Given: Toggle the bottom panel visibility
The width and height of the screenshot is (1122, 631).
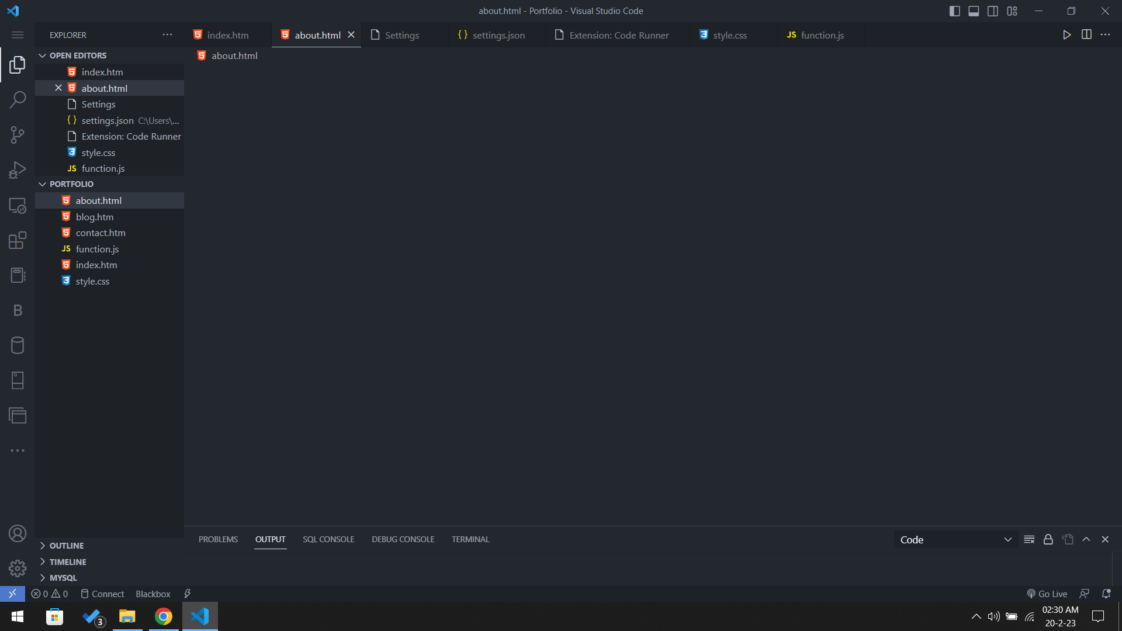Looking at the screenshot, I should (x=974, y=11).
